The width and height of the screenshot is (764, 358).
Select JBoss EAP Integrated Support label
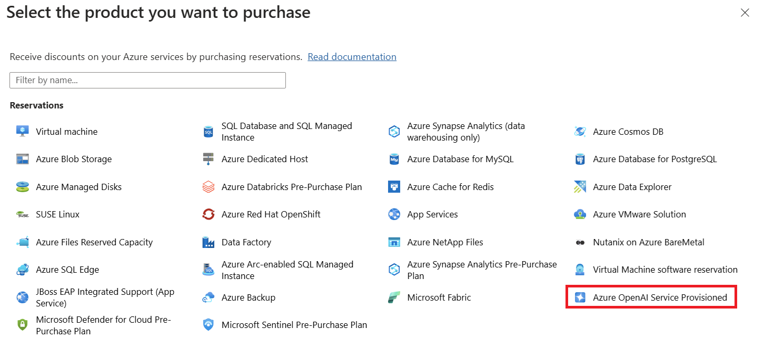(x=105, y=297)
